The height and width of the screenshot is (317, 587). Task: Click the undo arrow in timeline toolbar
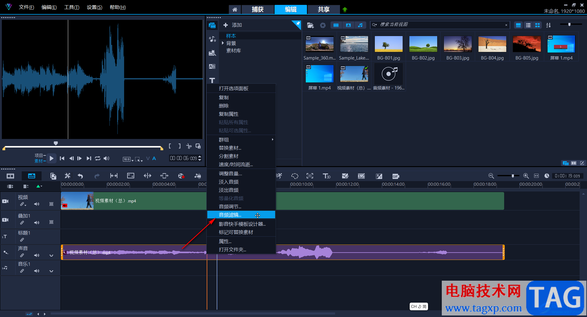(x=80, y=176)
